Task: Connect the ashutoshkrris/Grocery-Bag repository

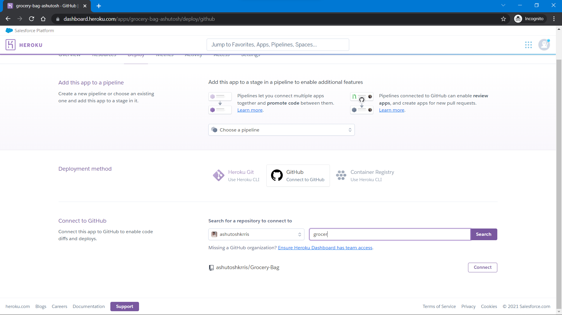Action: (x=482, y=267)
